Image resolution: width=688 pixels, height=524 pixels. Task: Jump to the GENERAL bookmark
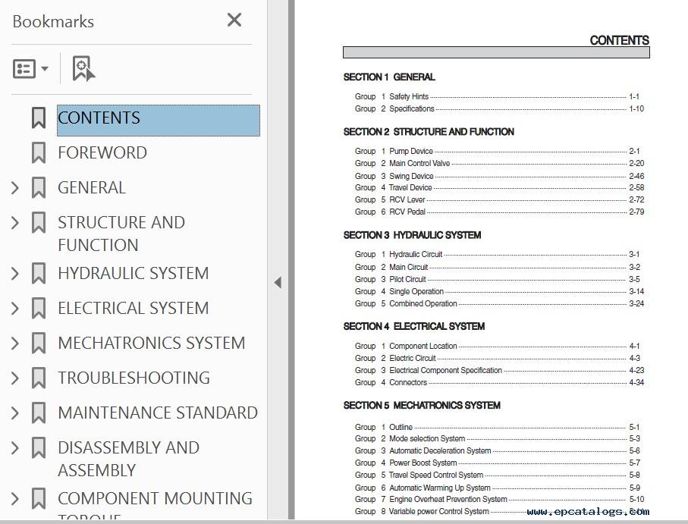pos(92,187)
